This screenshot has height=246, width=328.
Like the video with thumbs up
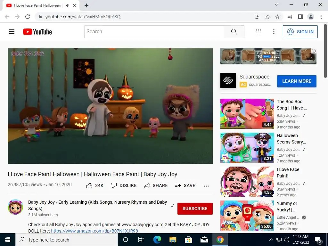(95, 185)
